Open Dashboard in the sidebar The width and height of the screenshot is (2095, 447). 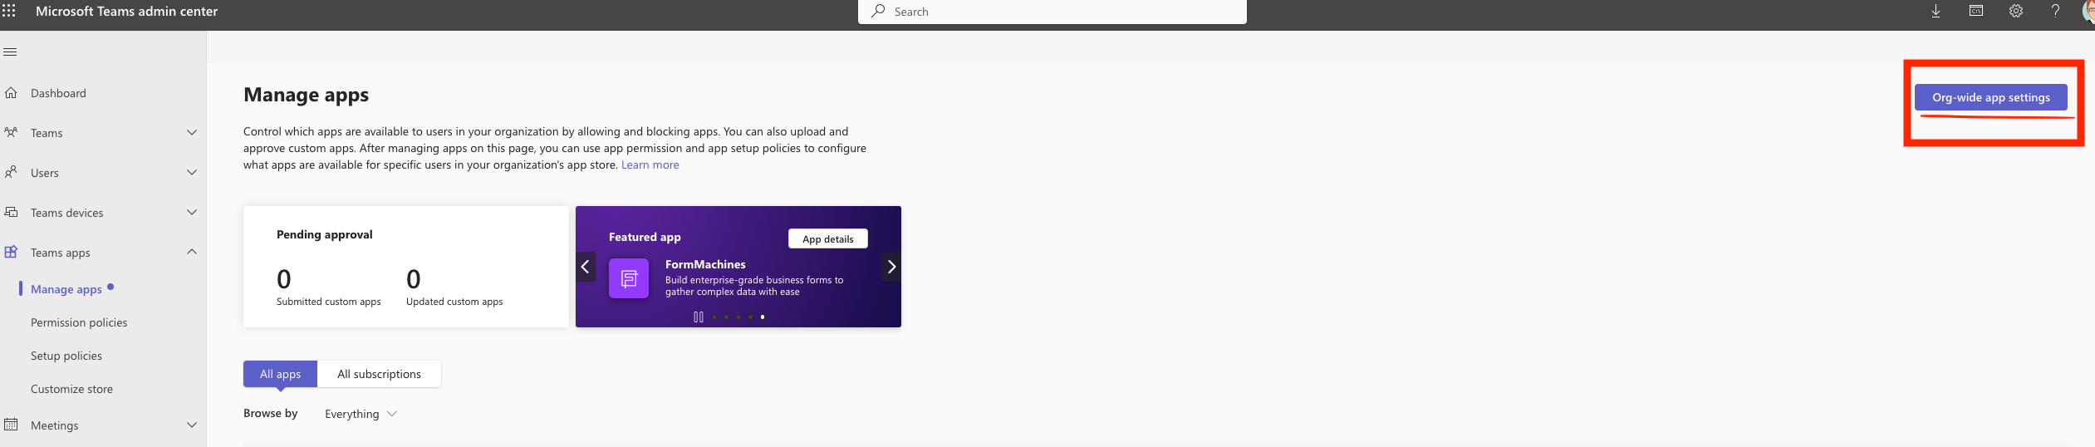click(x=58, y=93)
